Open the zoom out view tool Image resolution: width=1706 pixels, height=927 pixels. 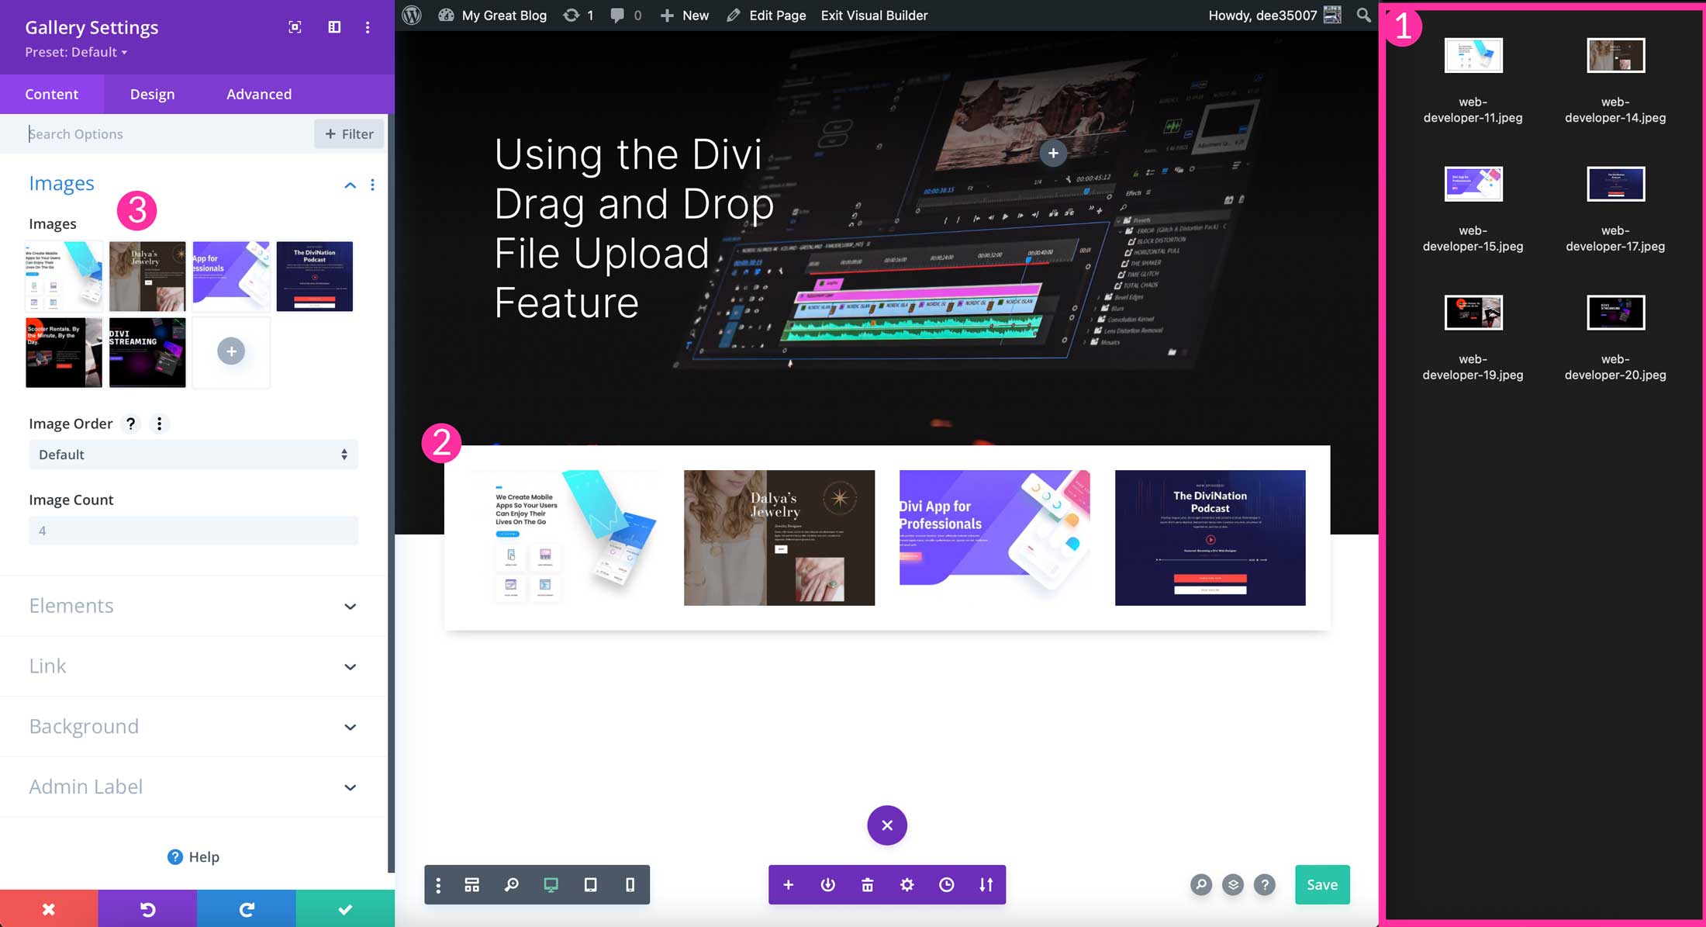[511, 884]
